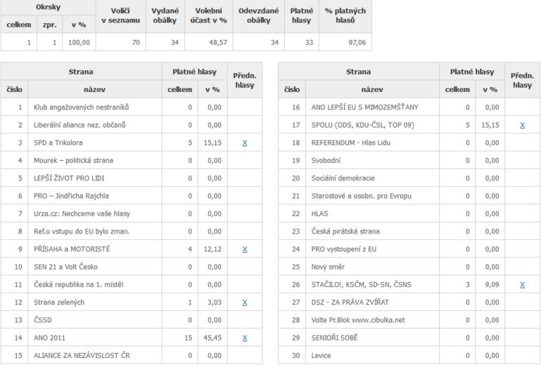Click the 'ALIANCE ZA NEZÁVISLOST ČR' party name
The height and width of the screenshot is (379, 553).
click(82, 356)
